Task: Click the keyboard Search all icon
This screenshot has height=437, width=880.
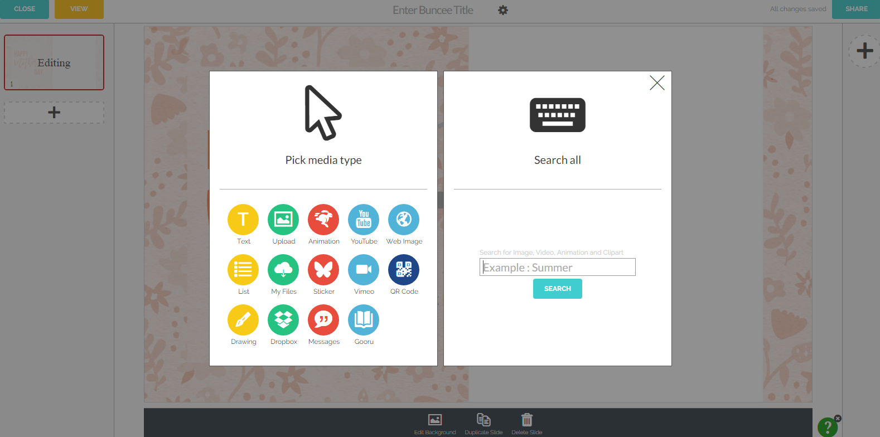Action: click(x=558, y=115)
